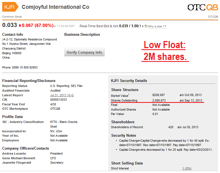The width and height of the screenshot is (220, 173).
Task: Click the Comjoyful International Co heading
Action: 55,7
